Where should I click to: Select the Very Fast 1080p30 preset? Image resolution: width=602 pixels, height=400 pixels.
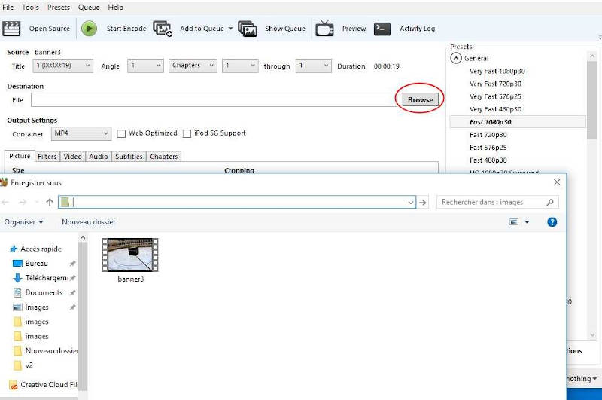[x=497, y=71]
